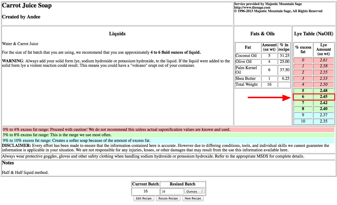This screenshot has width=337, height=205.
Task: Click the Current Batch header label
Action: point(146,184)
